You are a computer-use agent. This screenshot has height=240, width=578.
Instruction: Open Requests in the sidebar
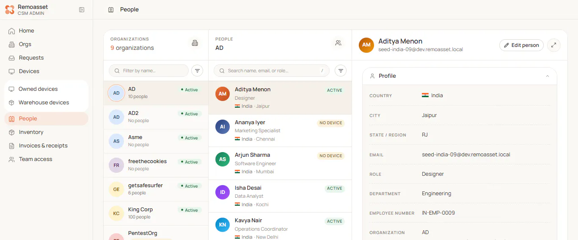(46, 58)
